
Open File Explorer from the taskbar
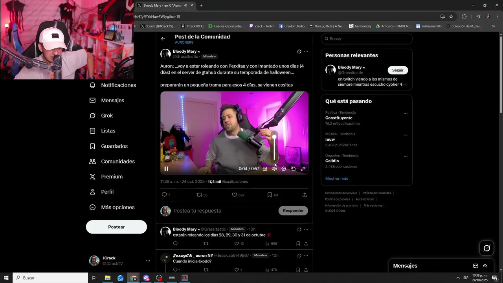pos(107,278)
